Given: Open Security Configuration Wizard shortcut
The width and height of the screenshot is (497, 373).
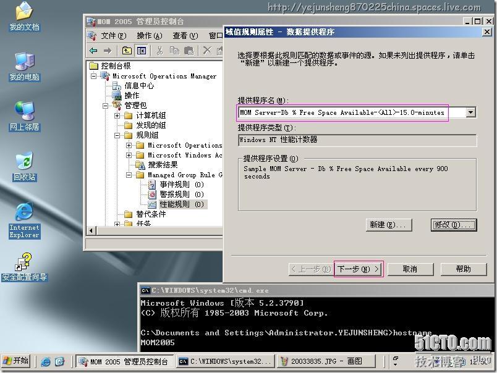Looking at the screenshot, I should coord(24,267).
